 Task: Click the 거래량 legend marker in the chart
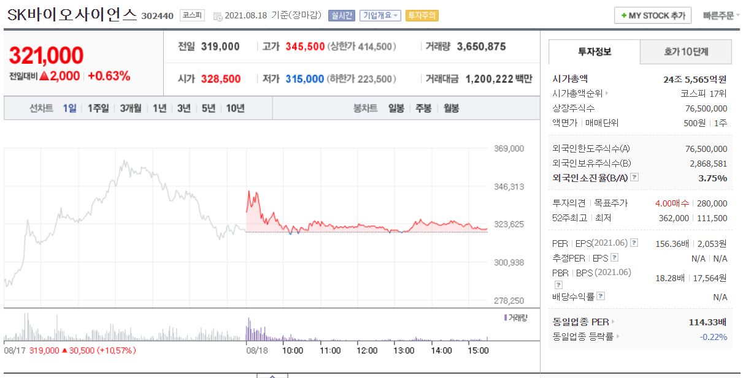click(506, 317)
